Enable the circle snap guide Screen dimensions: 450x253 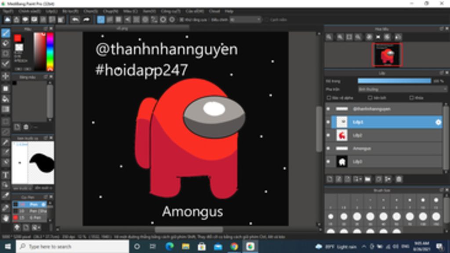point(145,19)
